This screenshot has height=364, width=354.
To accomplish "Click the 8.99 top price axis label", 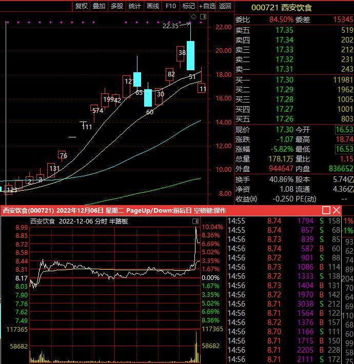I will pyautogui.click(x=22, y=227).
